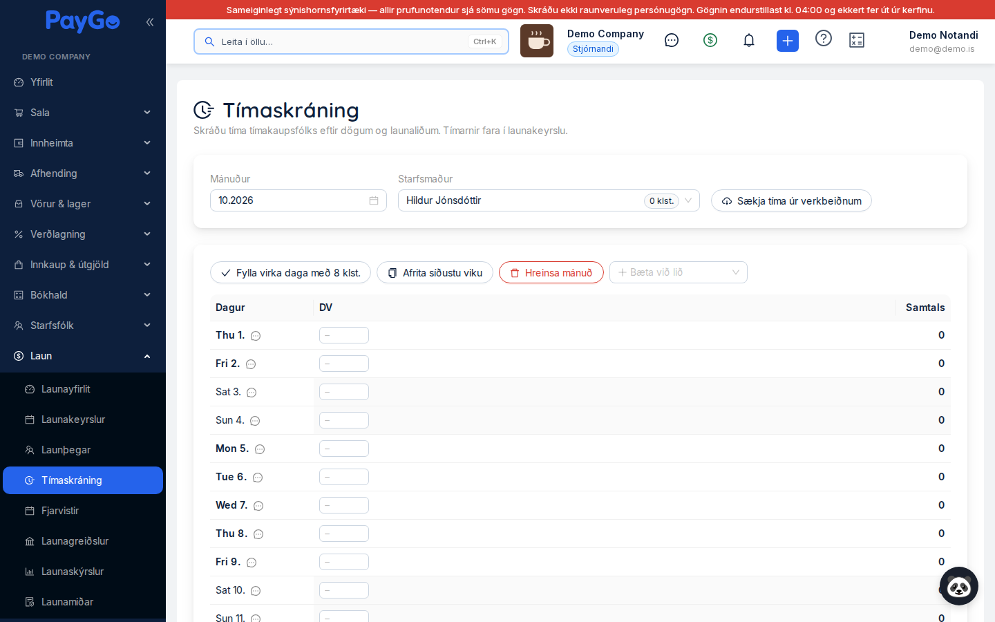995x622 pixels.
Task: Click the comment icon next to Mon 5.
Action: (x=260, y=449)
